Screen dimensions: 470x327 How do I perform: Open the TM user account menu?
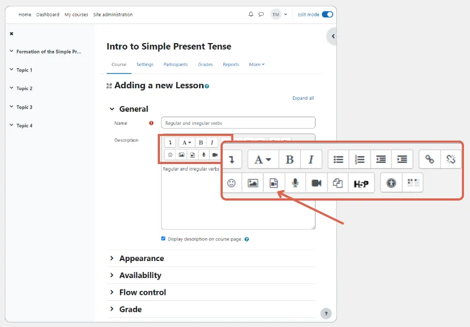pyautogui.click(x=276, y=14)
